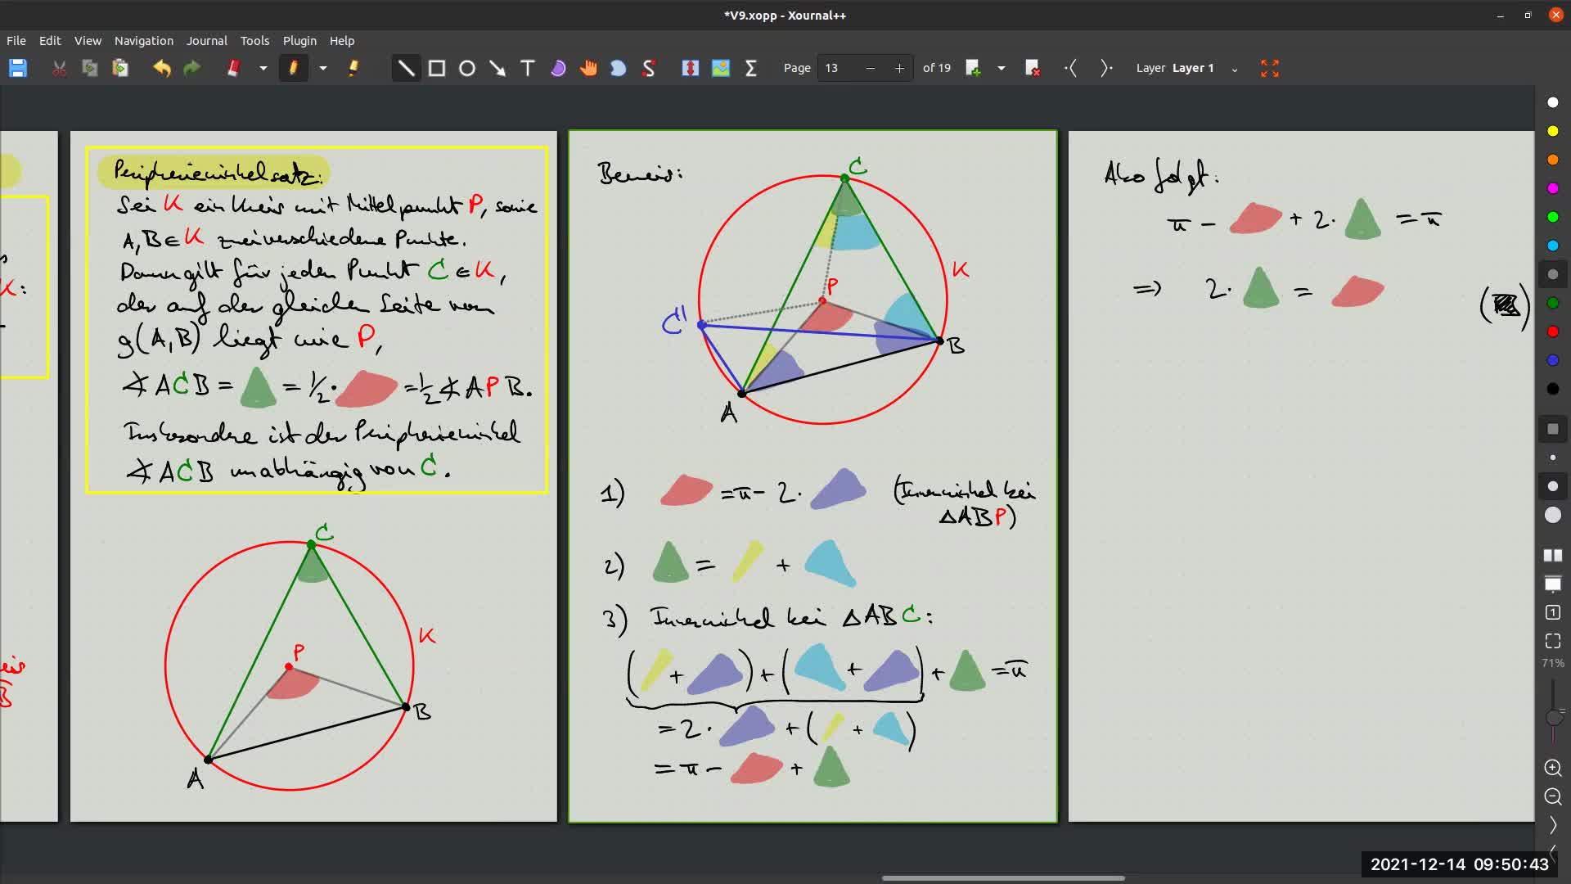Expand the Eraser options dropdown arrow
The image size is (1571, 884).
click(x=263, y=69)
